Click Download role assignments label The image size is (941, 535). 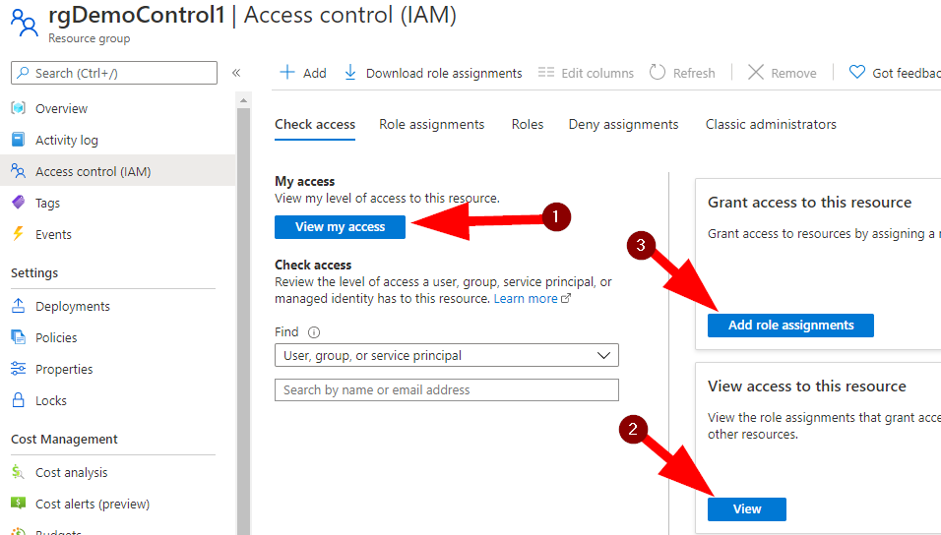pos(444,73)
